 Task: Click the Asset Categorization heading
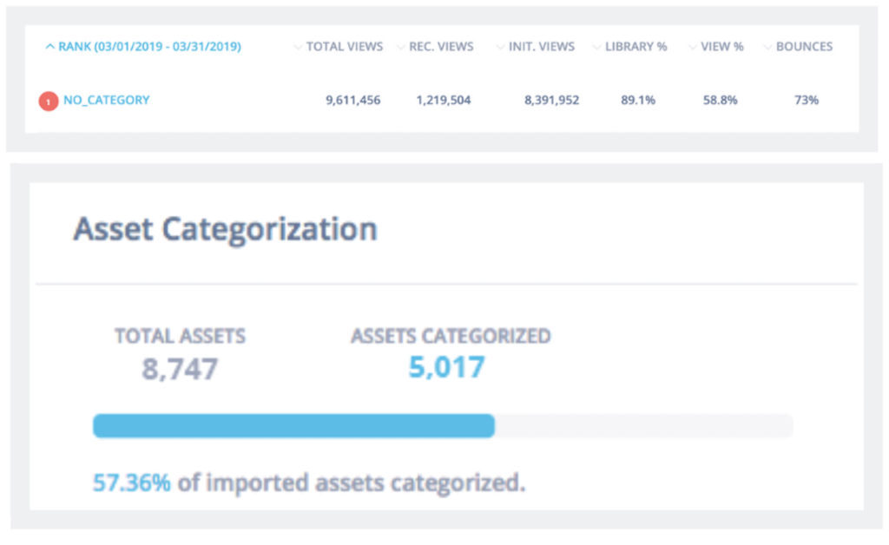225,230
